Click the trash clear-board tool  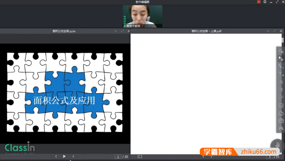(281, 90)
